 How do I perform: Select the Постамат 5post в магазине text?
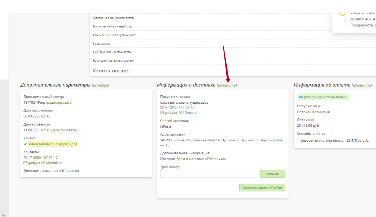[x=193, y=159]
